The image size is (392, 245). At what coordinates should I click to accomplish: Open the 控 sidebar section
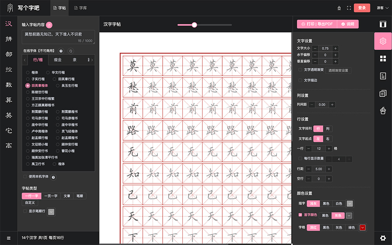click(x=9, y=69)
